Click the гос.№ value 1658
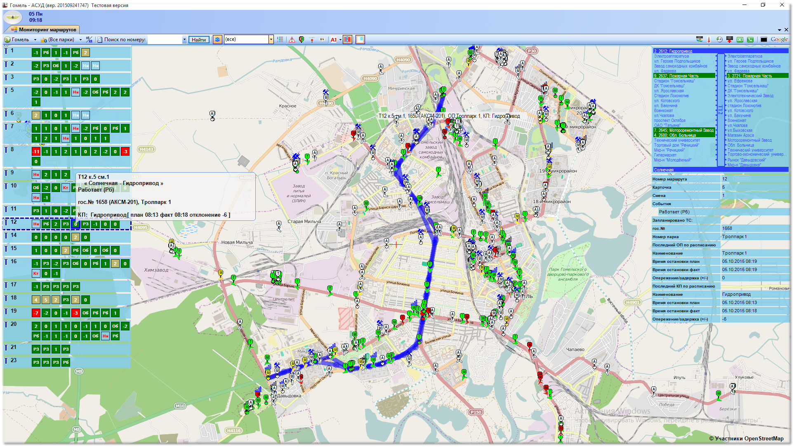Image resolution: width=794 pixels, height=447 pixels. [x=754, y=229]
